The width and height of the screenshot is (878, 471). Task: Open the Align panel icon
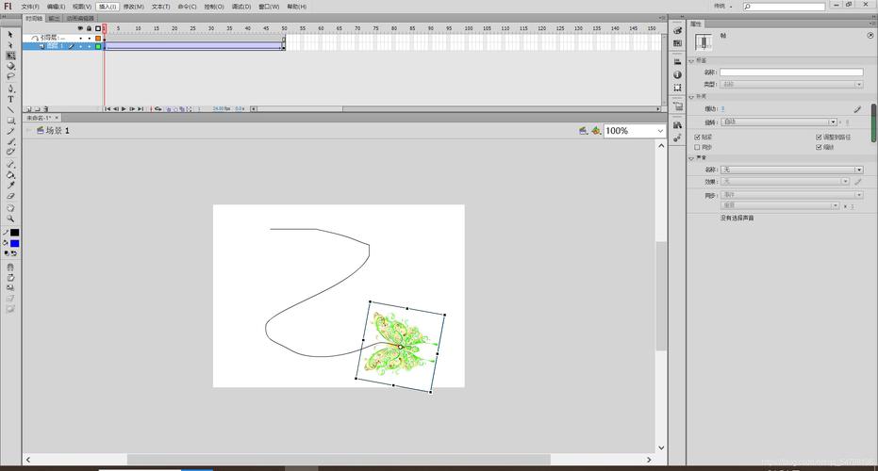pyautogui.click(x=677, y=61)
